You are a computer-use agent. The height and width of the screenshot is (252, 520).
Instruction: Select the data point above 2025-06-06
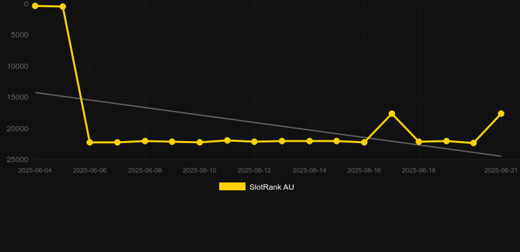pos(90,142)
